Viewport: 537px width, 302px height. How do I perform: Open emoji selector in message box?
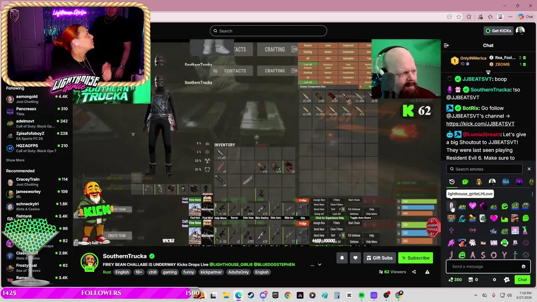[x=524, y=266]
